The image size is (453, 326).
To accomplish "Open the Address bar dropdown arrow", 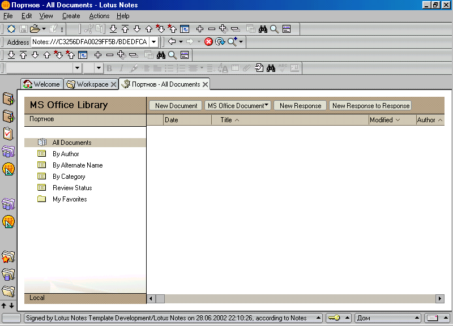I will pos(153,42).
